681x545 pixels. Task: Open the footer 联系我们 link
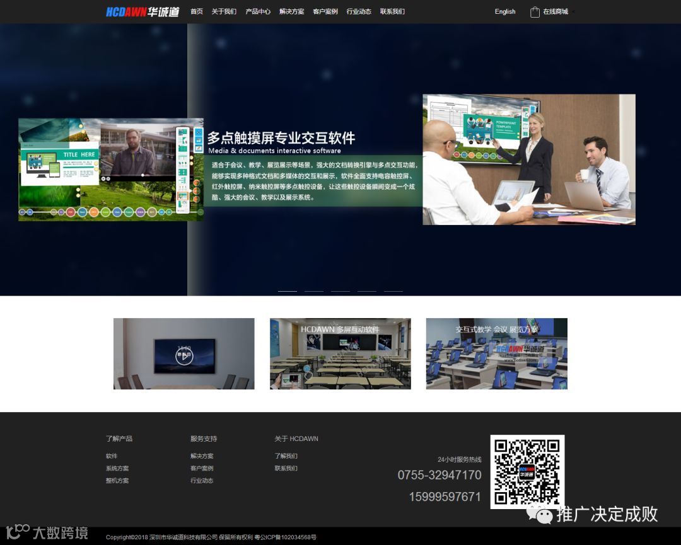point(286,468)
